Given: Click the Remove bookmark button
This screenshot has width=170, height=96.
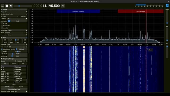Looking at the screenshot, I should pos(14,63).
